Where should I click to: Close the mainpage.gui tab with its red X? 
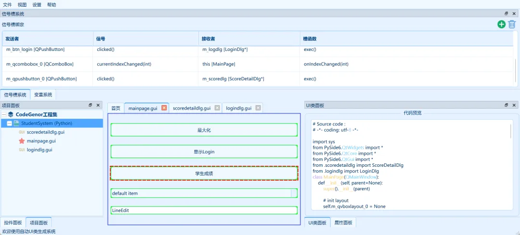click(x=164, y=108)
